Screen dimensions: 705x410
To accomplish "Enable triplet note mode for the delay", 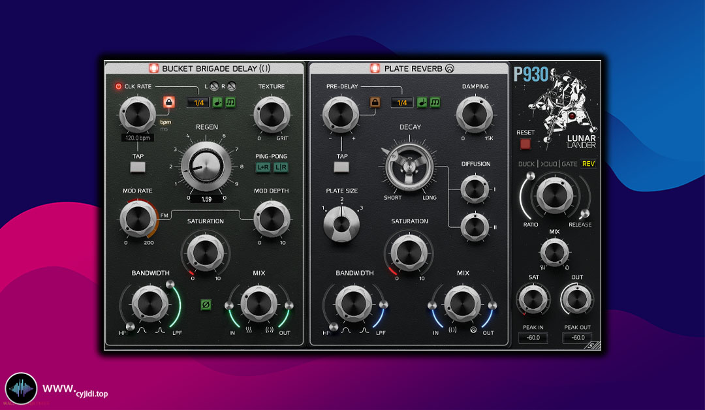I will [x=230, y=102].
